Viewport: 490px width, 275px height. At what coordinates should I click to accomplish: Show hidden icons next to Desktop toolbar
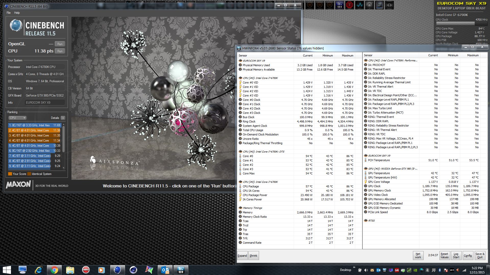coord(354,268)
